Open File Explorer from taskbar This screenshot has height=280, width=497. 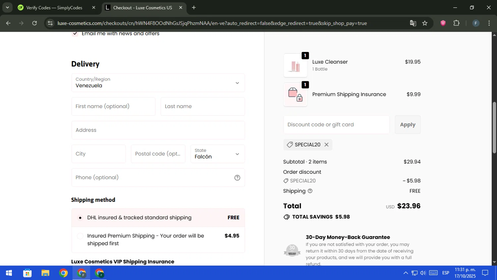click(45, 273)
